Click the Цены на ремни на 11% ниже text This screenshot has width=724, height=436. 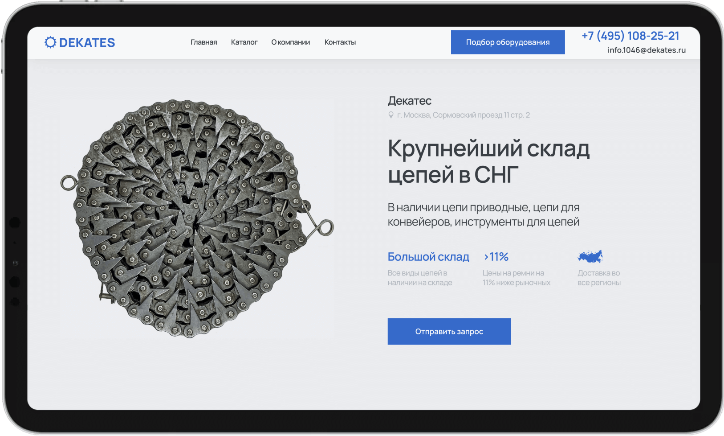[x=517, y=278]
